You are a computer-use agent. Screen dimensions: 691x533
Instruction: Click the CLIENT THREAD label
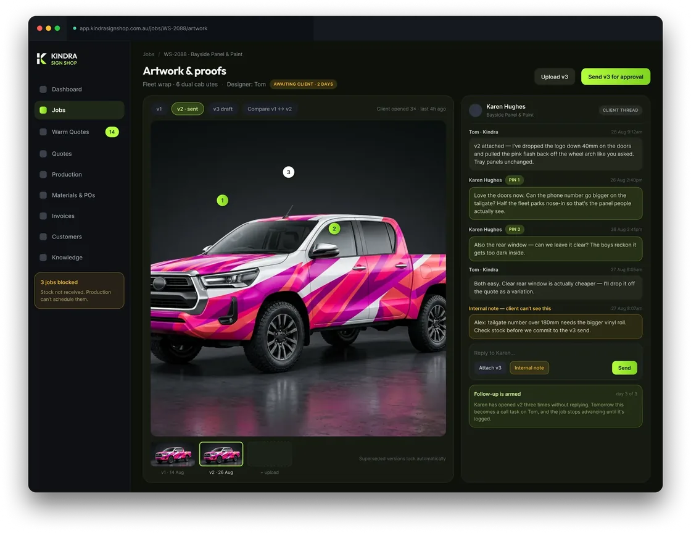click(x=621, y=111)
